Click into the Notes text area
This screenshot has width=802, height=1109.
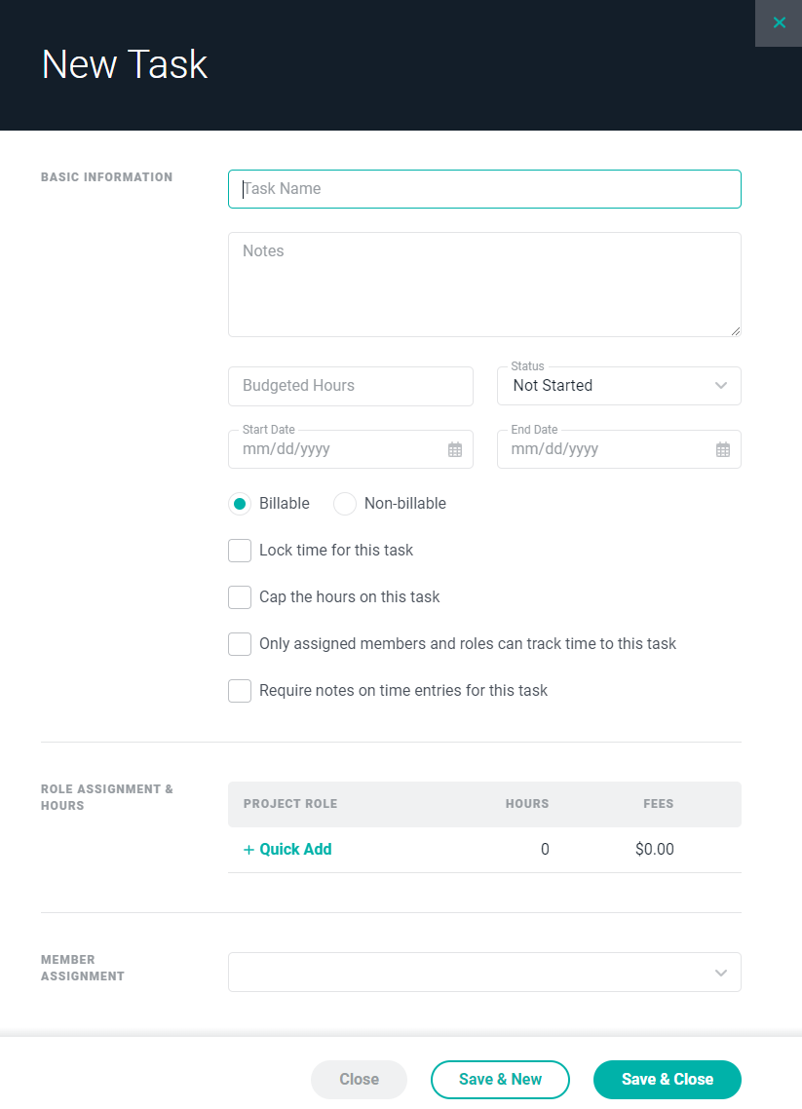coord(484,285)
